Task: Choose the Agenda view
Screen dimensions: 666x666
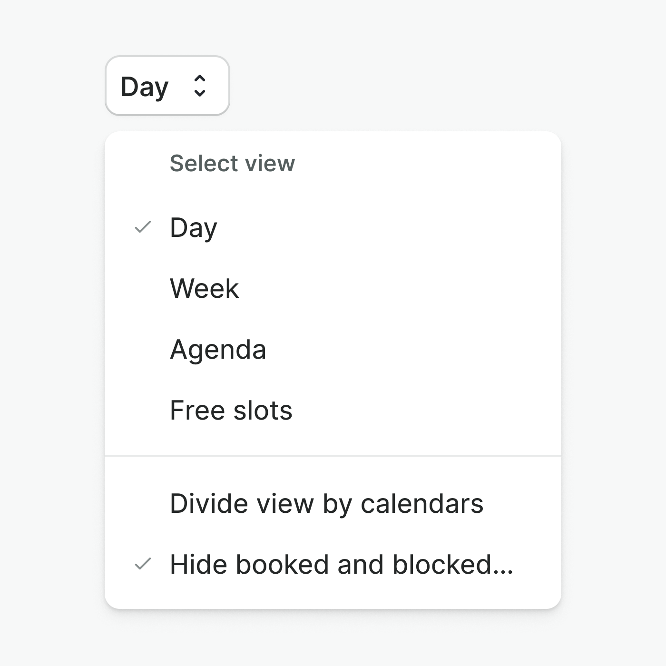Action: pyautogui.click(x=218, y=349)
